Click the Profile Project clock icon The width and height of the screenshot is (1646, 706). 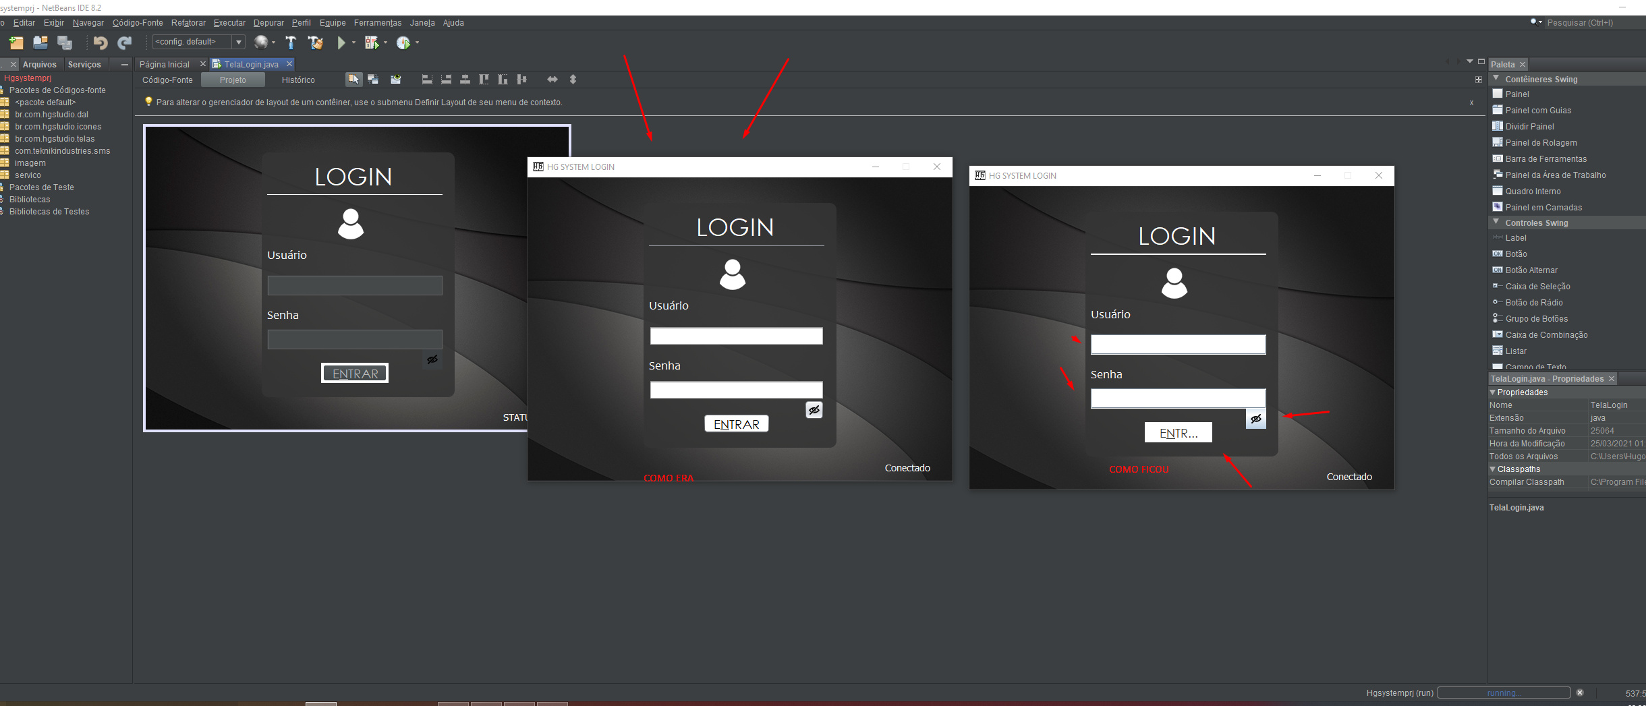(403, 42)
